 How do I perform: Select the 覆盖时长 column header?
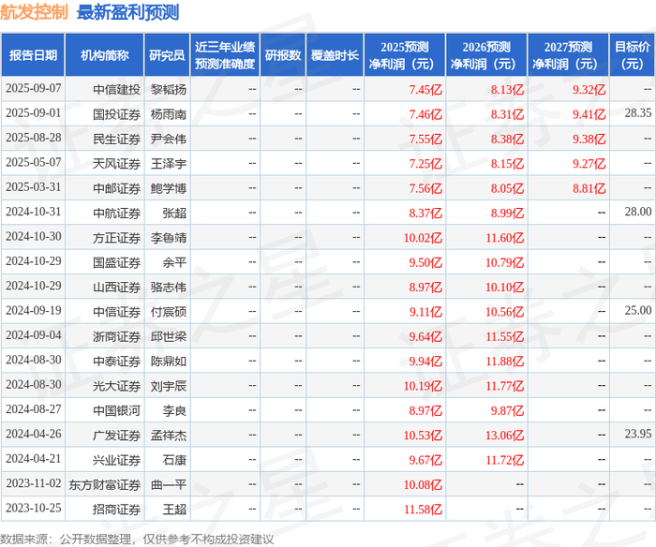(x=335, y=55)
